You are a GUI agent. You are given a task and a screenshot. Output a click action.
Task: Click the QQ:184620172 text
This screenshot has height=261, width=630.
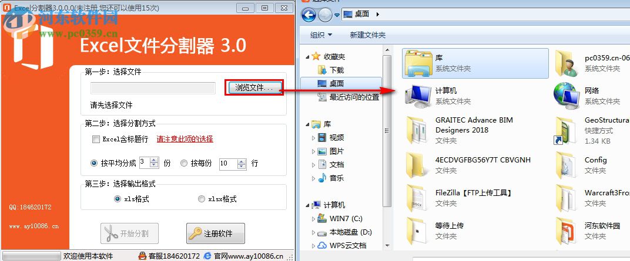pyautogui.click(x=30, y=207)
